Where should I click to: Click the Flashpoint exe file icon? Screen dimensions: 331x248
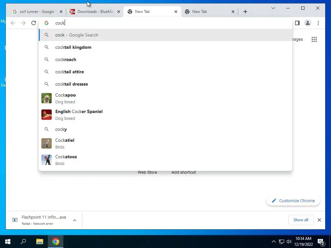coord(15,220)
